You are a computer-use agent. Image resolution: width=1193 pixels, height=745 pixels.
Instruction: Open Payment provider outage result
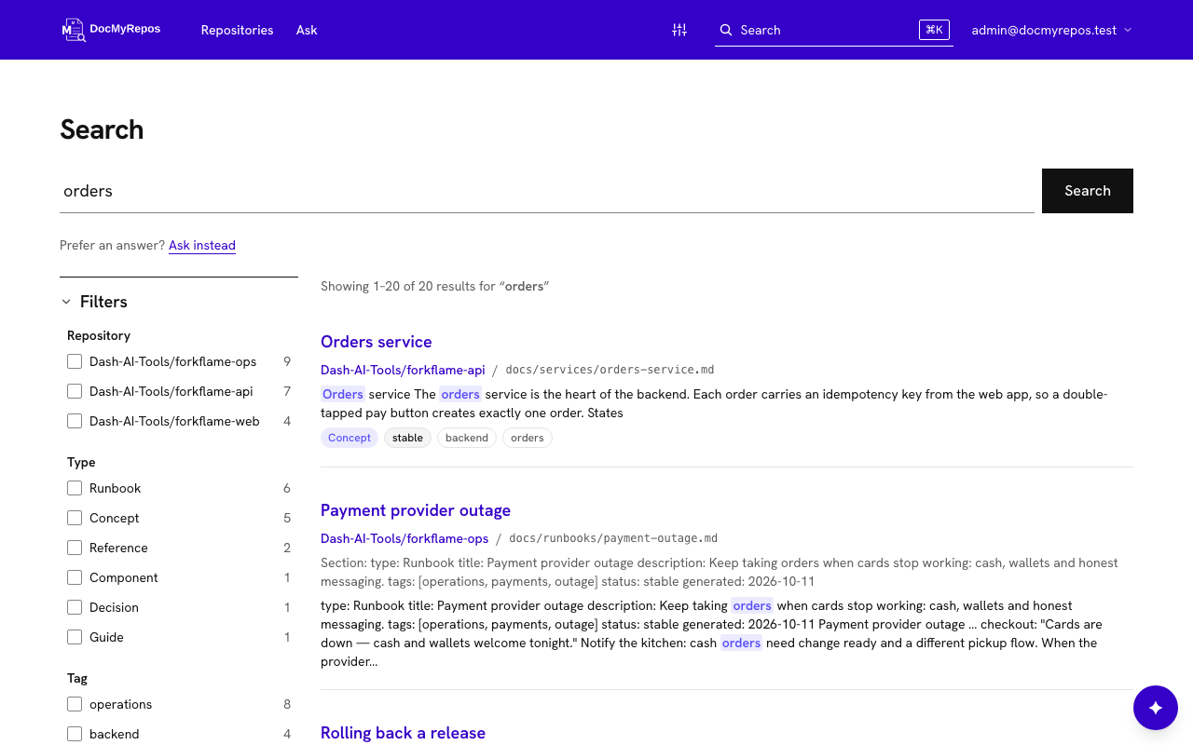pos(416,510)
